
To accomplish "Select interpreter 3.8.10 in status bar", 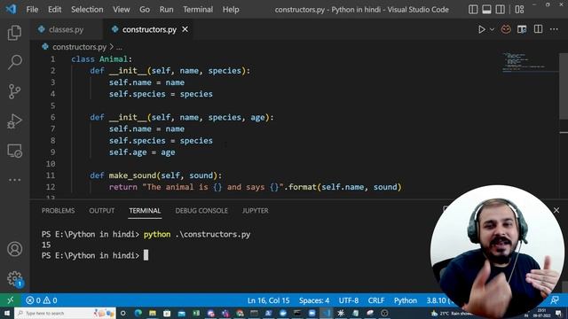I will pyautogui.click(x=438, y=300).
